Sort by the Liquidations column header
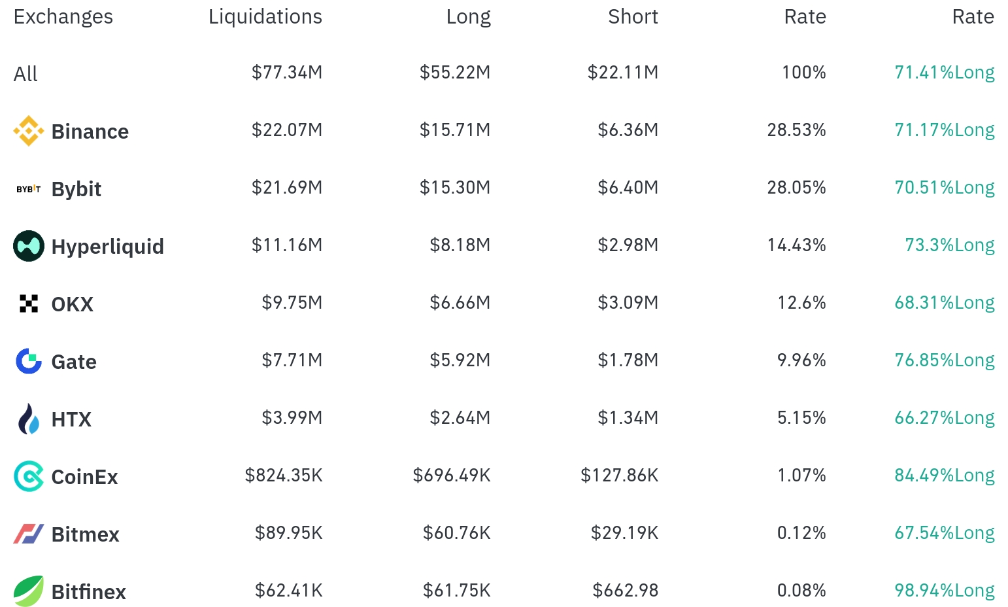1008x607 pixels. point(265,16)
